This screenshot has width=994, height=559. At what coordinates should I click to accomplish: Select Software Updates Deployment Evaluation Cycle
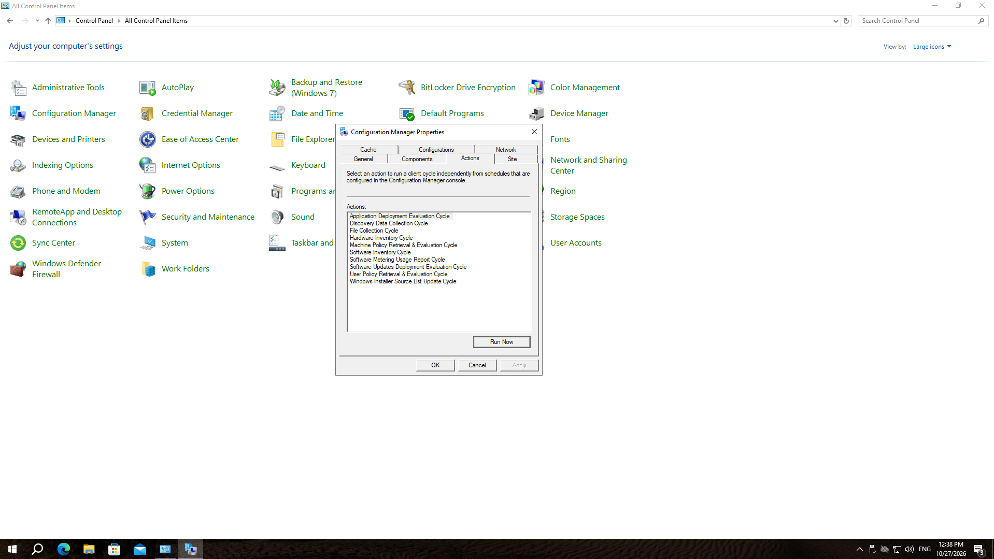(408, 267)
